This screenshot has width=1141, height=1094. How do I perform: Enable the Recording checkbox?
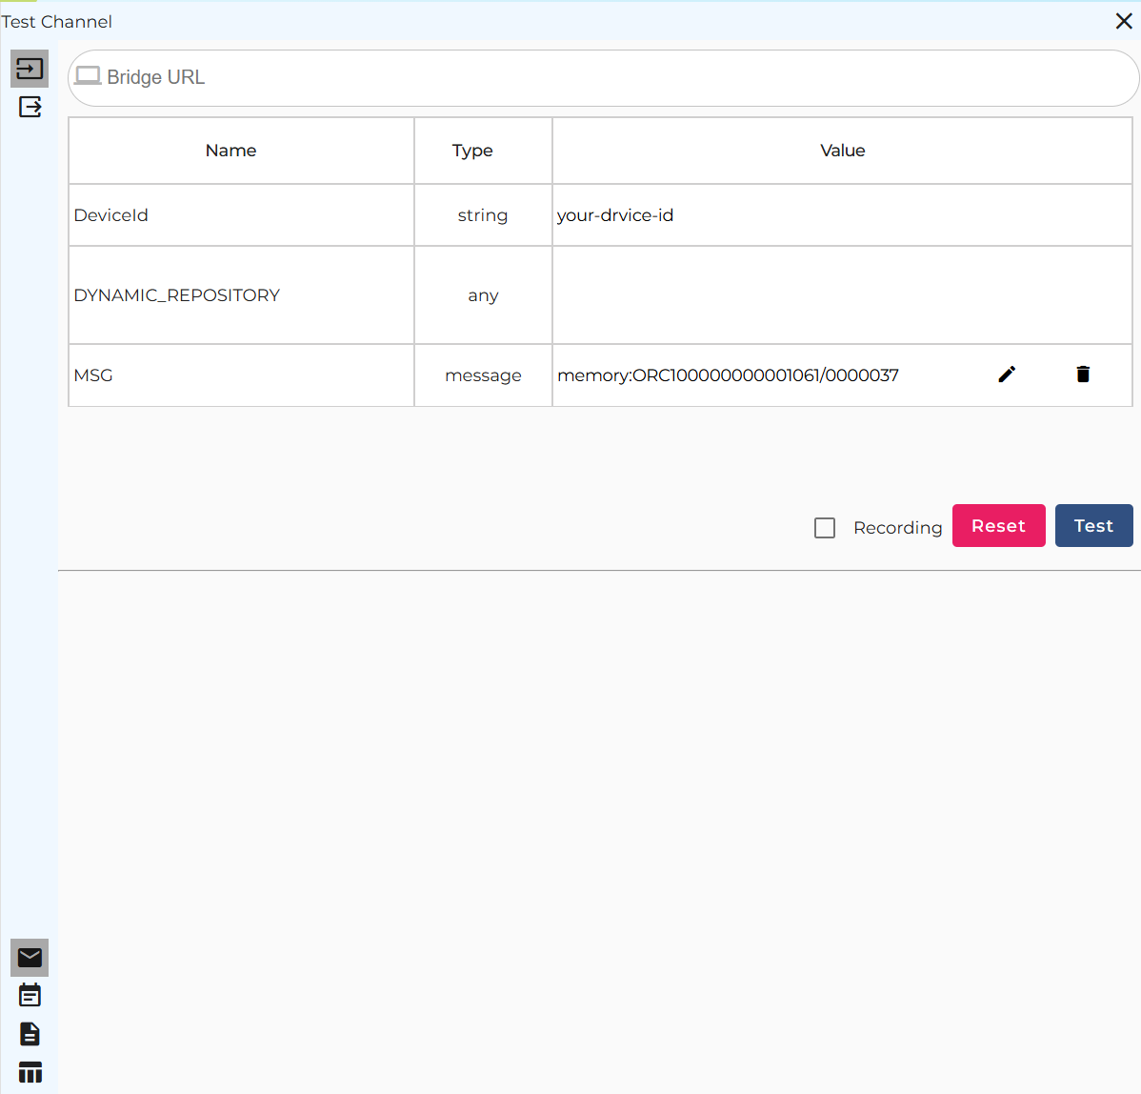(825, 528)
